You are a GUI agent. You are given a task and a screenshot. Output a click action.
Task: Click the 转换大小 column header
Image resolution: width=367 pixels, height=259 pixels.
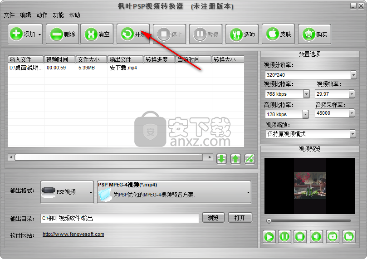(228, 59)
